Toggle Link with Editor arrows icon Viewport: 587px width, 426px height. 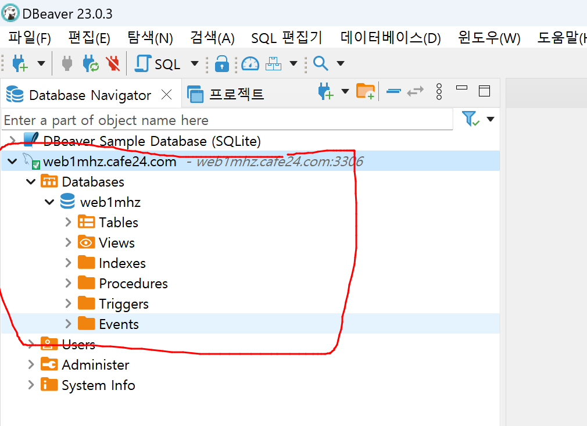click(415, 91)
